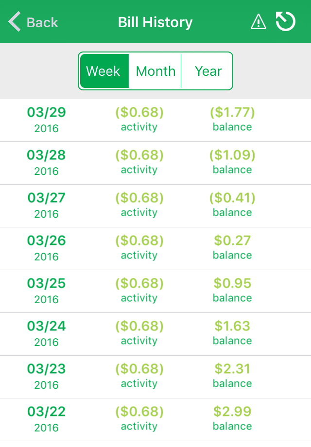Screen dimensions: 311x447
Task: Go back using the Back label
Action: [42, 22]
